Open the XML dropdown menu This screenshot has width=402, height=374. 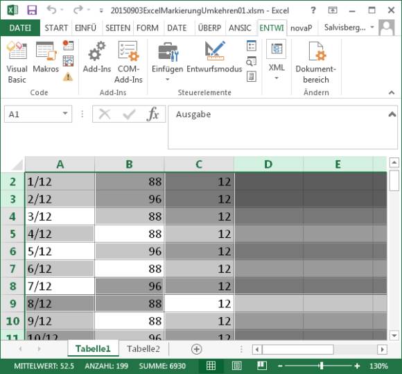click(x=277, y=60)
